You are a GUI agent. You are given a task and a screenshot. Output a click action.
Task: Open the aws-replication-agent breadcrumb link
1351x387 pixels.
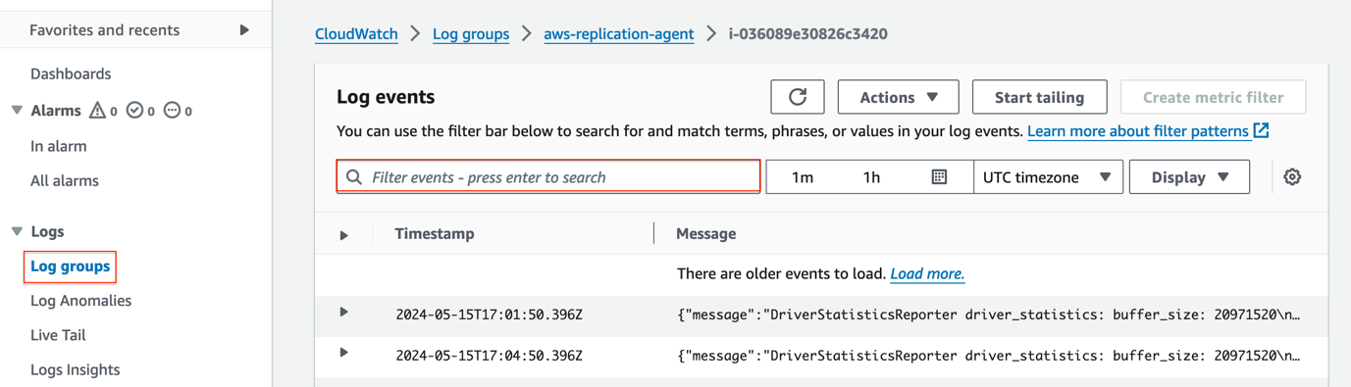618,33
